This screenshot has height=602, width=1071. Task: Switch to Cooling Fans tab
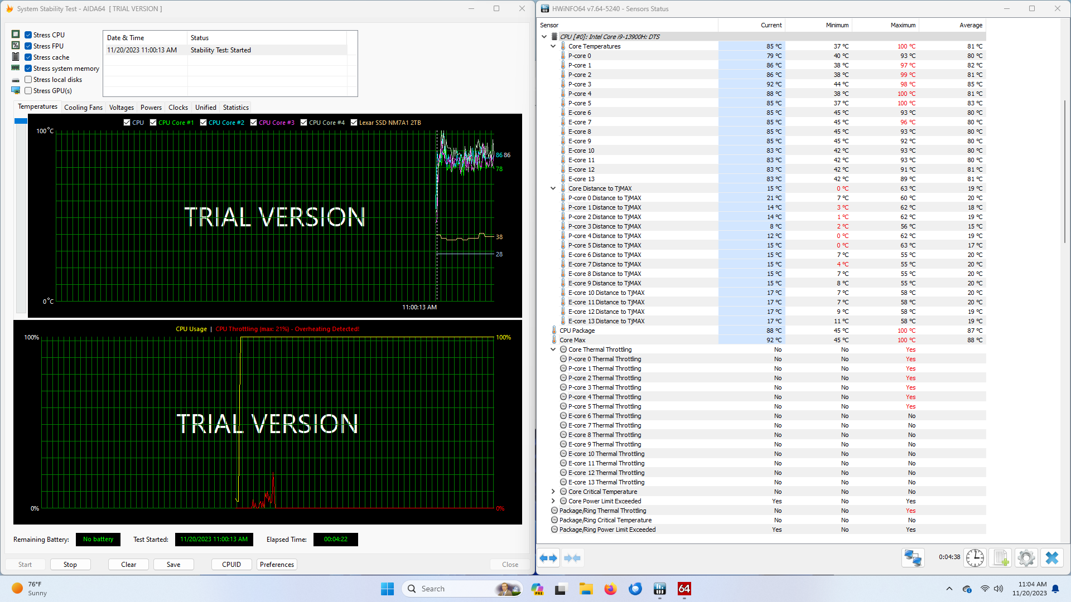click(83, 108)
